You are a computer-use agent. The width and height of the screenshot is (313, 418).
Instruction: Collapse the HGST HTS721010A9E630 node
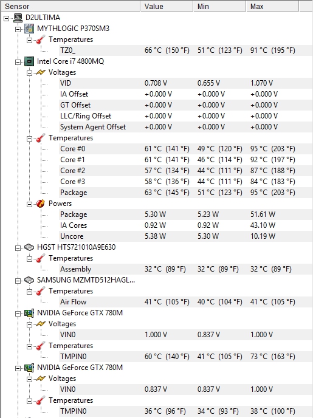click(x=18, y=248)
